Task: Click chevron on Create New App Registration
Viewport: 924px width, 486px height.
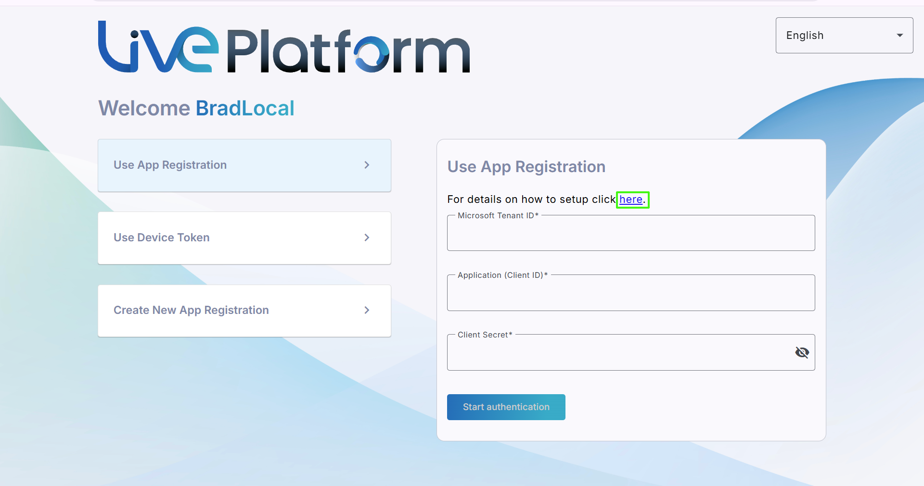Action: [367, 310]
